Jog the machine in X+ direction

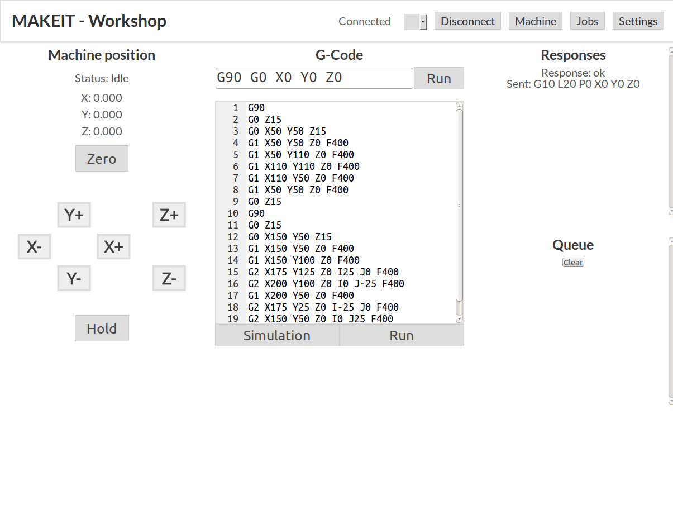(113, 246)
